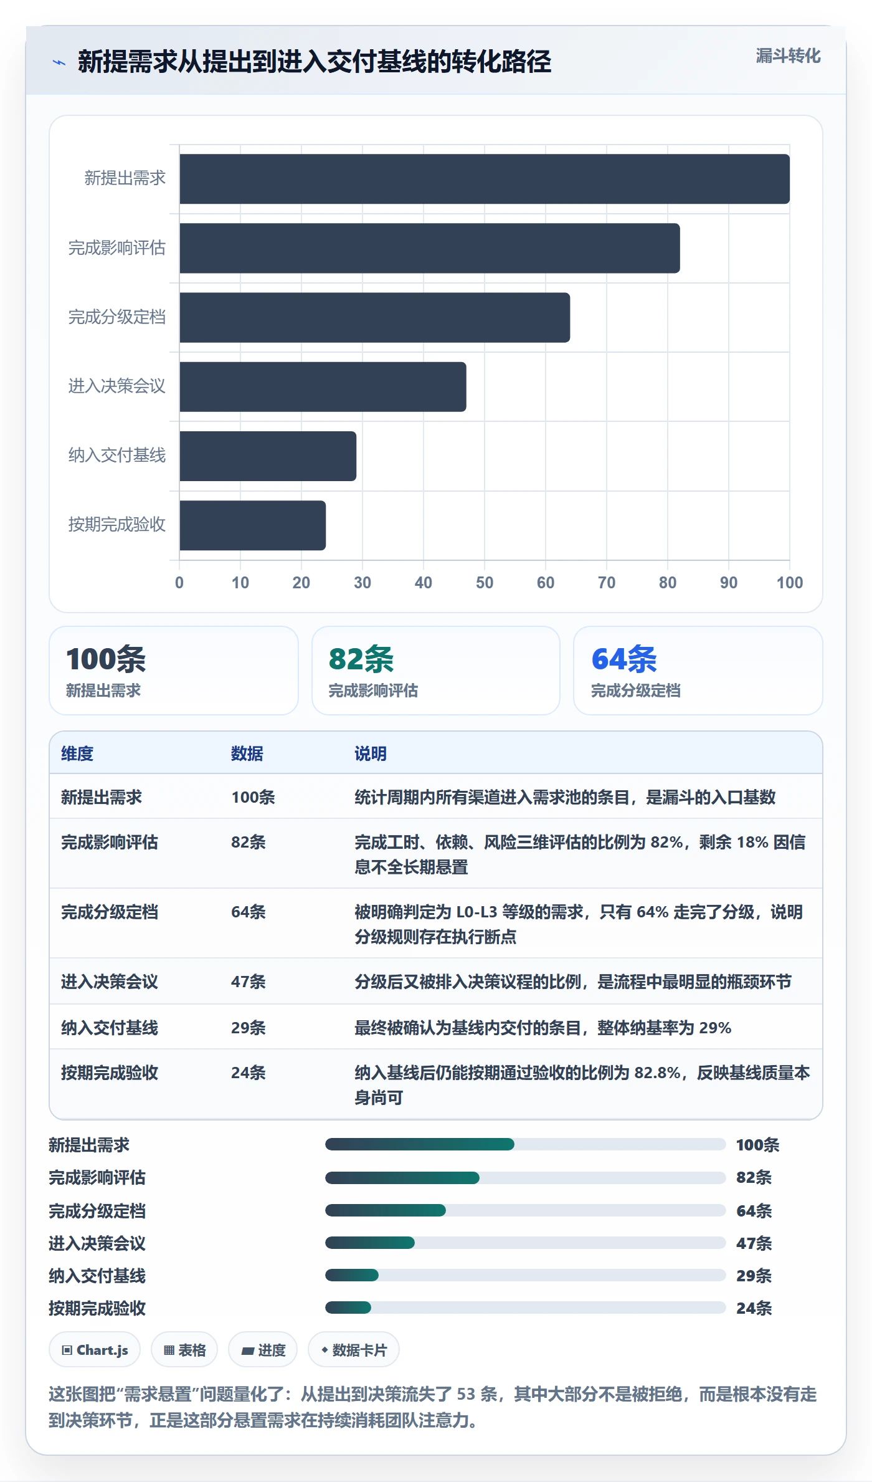Click the 82条 cell in the table
The image size is (872, 1482).
pos(249,842)
